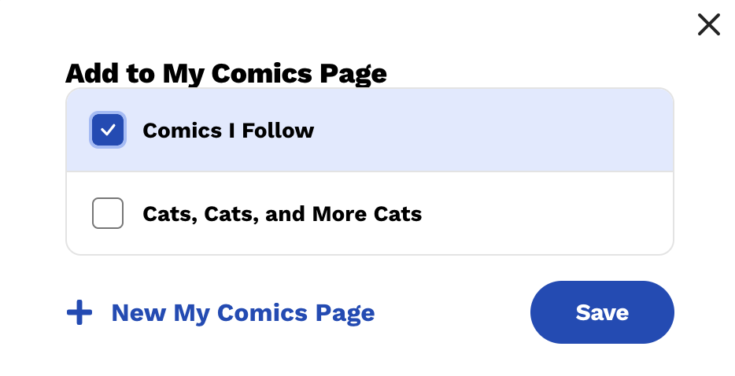735x376 pixels.
Task: Click the blue Save pill button
Action: coord(602,312)
